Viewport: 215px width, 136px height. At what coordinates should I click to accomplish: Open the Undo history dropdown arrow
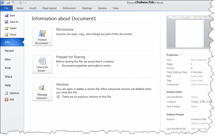(x=16, y=3)
